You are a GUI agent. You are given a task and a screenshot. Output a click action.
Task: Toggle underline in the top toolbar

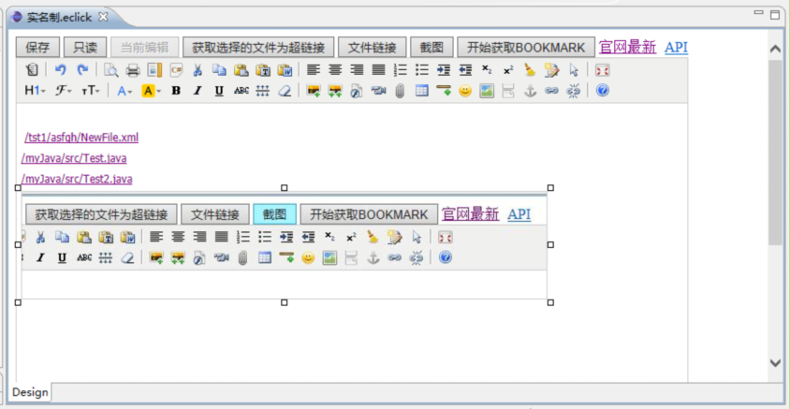[219, 91]
